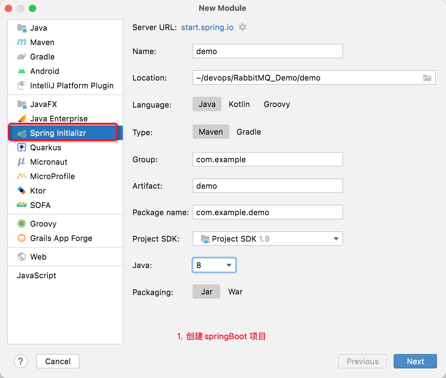Open the Java version combo box
Screen dimensions: 446x378
click(x=214, y=265)
